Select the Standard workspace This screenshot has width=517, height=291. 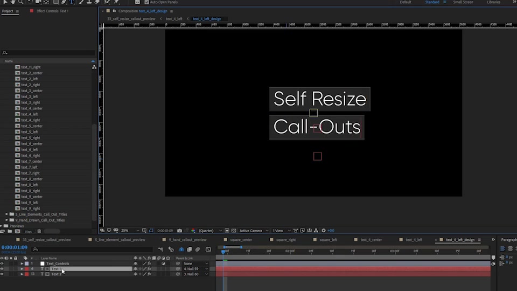432,2
